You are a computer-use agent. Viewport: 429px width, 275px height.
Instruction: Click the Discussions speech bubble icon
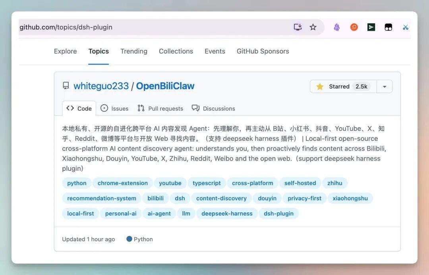[x=195, y=108]
